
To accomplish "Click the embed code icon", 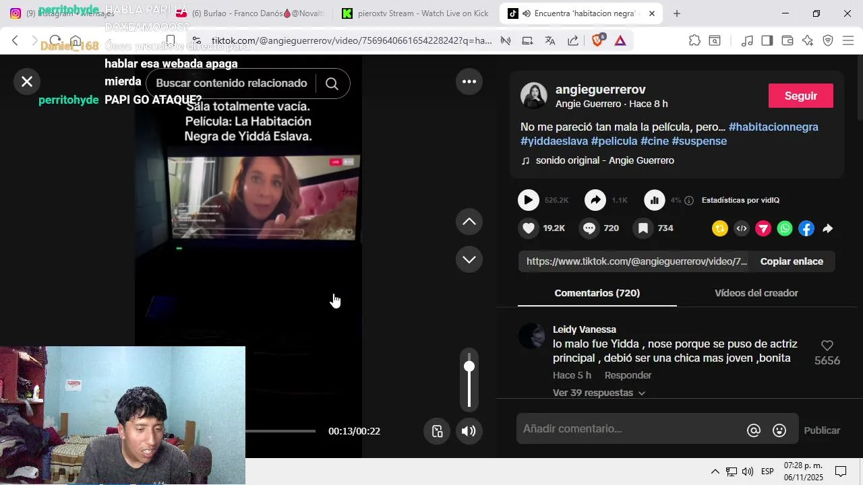I will click(x=742, y=228).
